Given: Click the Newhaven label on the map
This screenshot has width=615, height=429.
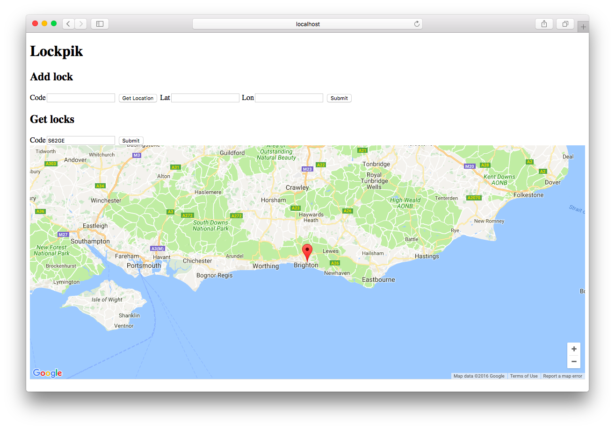Looking at the screenshot, I should [x=337, y=273].
